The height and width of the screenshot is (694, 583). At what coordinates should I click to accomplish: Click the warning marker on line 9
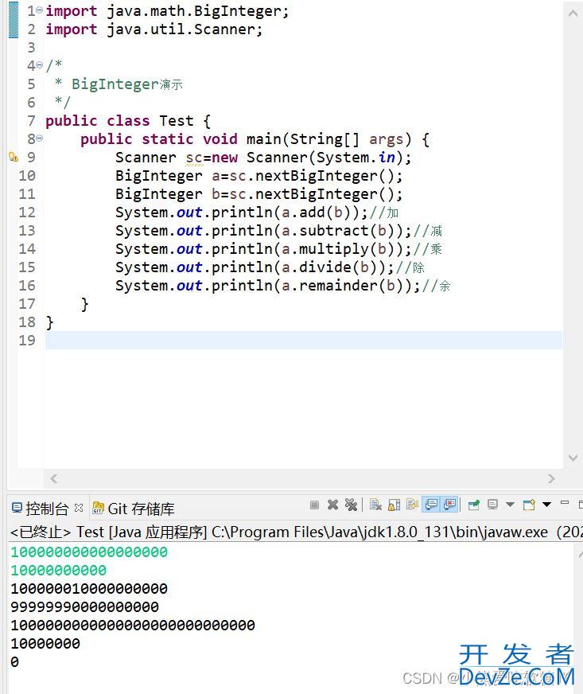coord(14,157)
